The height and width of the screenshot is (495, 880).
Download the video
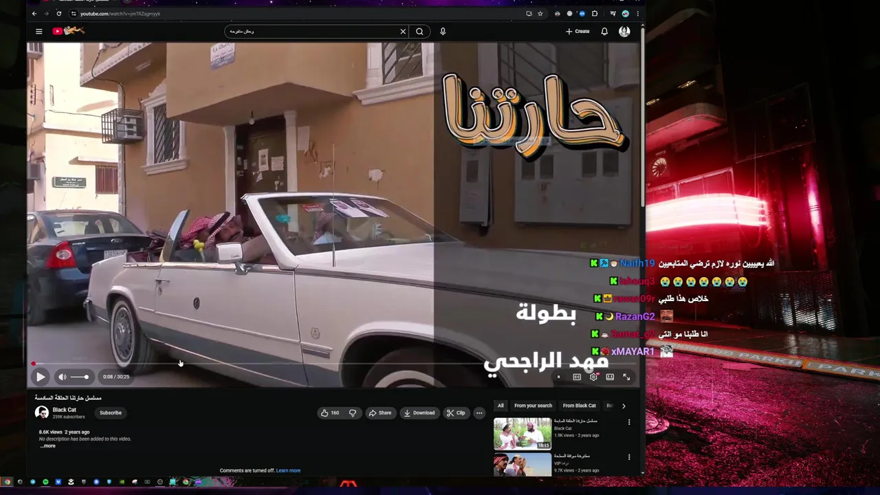click(419, 413)
